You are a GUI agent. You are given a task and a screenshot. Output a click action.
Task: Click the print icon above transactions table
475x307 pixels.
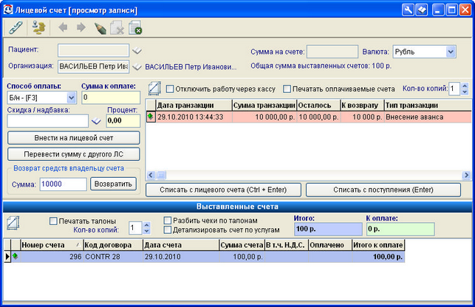[x=154, y=89]
